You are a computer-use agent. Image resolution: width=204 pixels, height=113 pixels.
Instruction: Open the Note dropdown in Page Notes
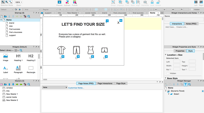coord(55,88)
